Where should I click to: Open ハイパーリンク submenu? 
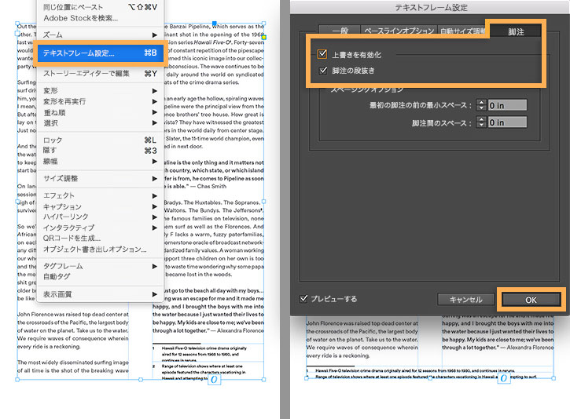(x=100, y=217)
